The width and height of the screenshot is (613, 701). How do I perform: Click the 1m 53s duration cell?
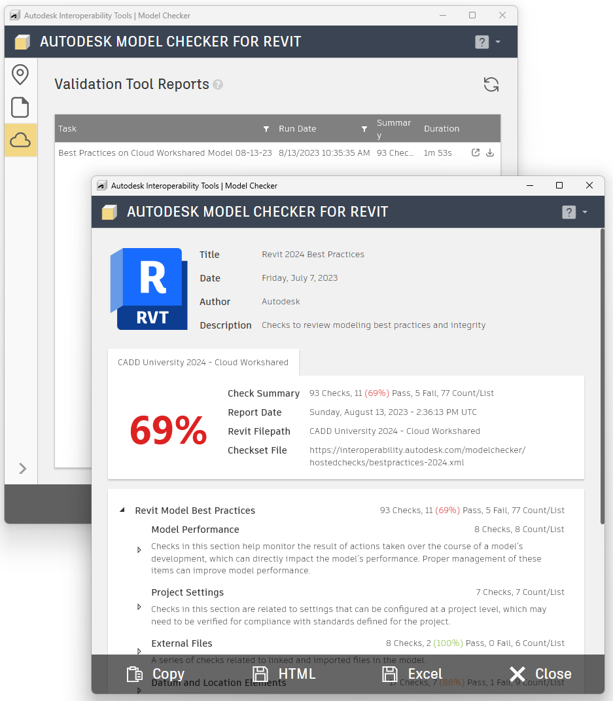[438, 153]
